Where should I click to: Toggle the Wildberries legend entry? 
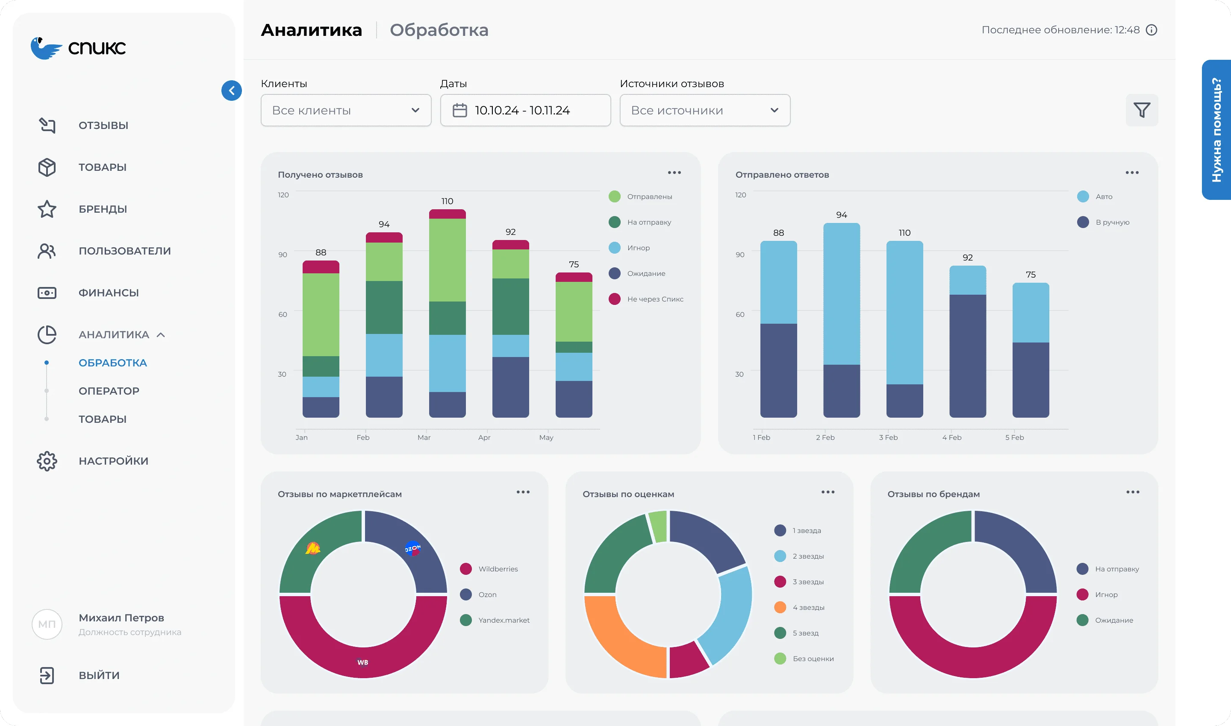point(498,569)
